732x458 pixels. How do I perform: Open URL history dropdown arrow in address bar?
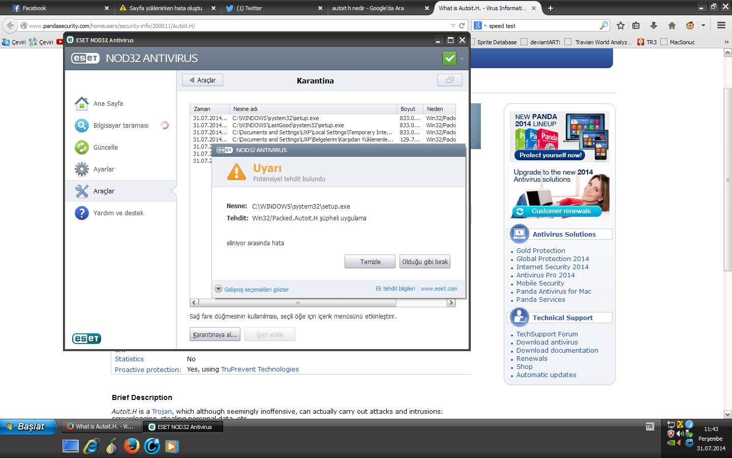point(453,25)
